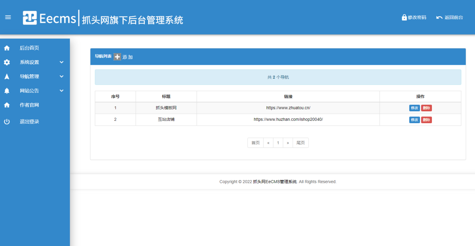Click the home icon next to 作者官网
Screen dimensions: 475x246
coord(7,105)
